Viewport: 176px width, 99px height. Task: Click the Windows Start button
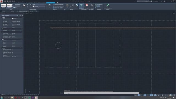click(x=2, y=98)
